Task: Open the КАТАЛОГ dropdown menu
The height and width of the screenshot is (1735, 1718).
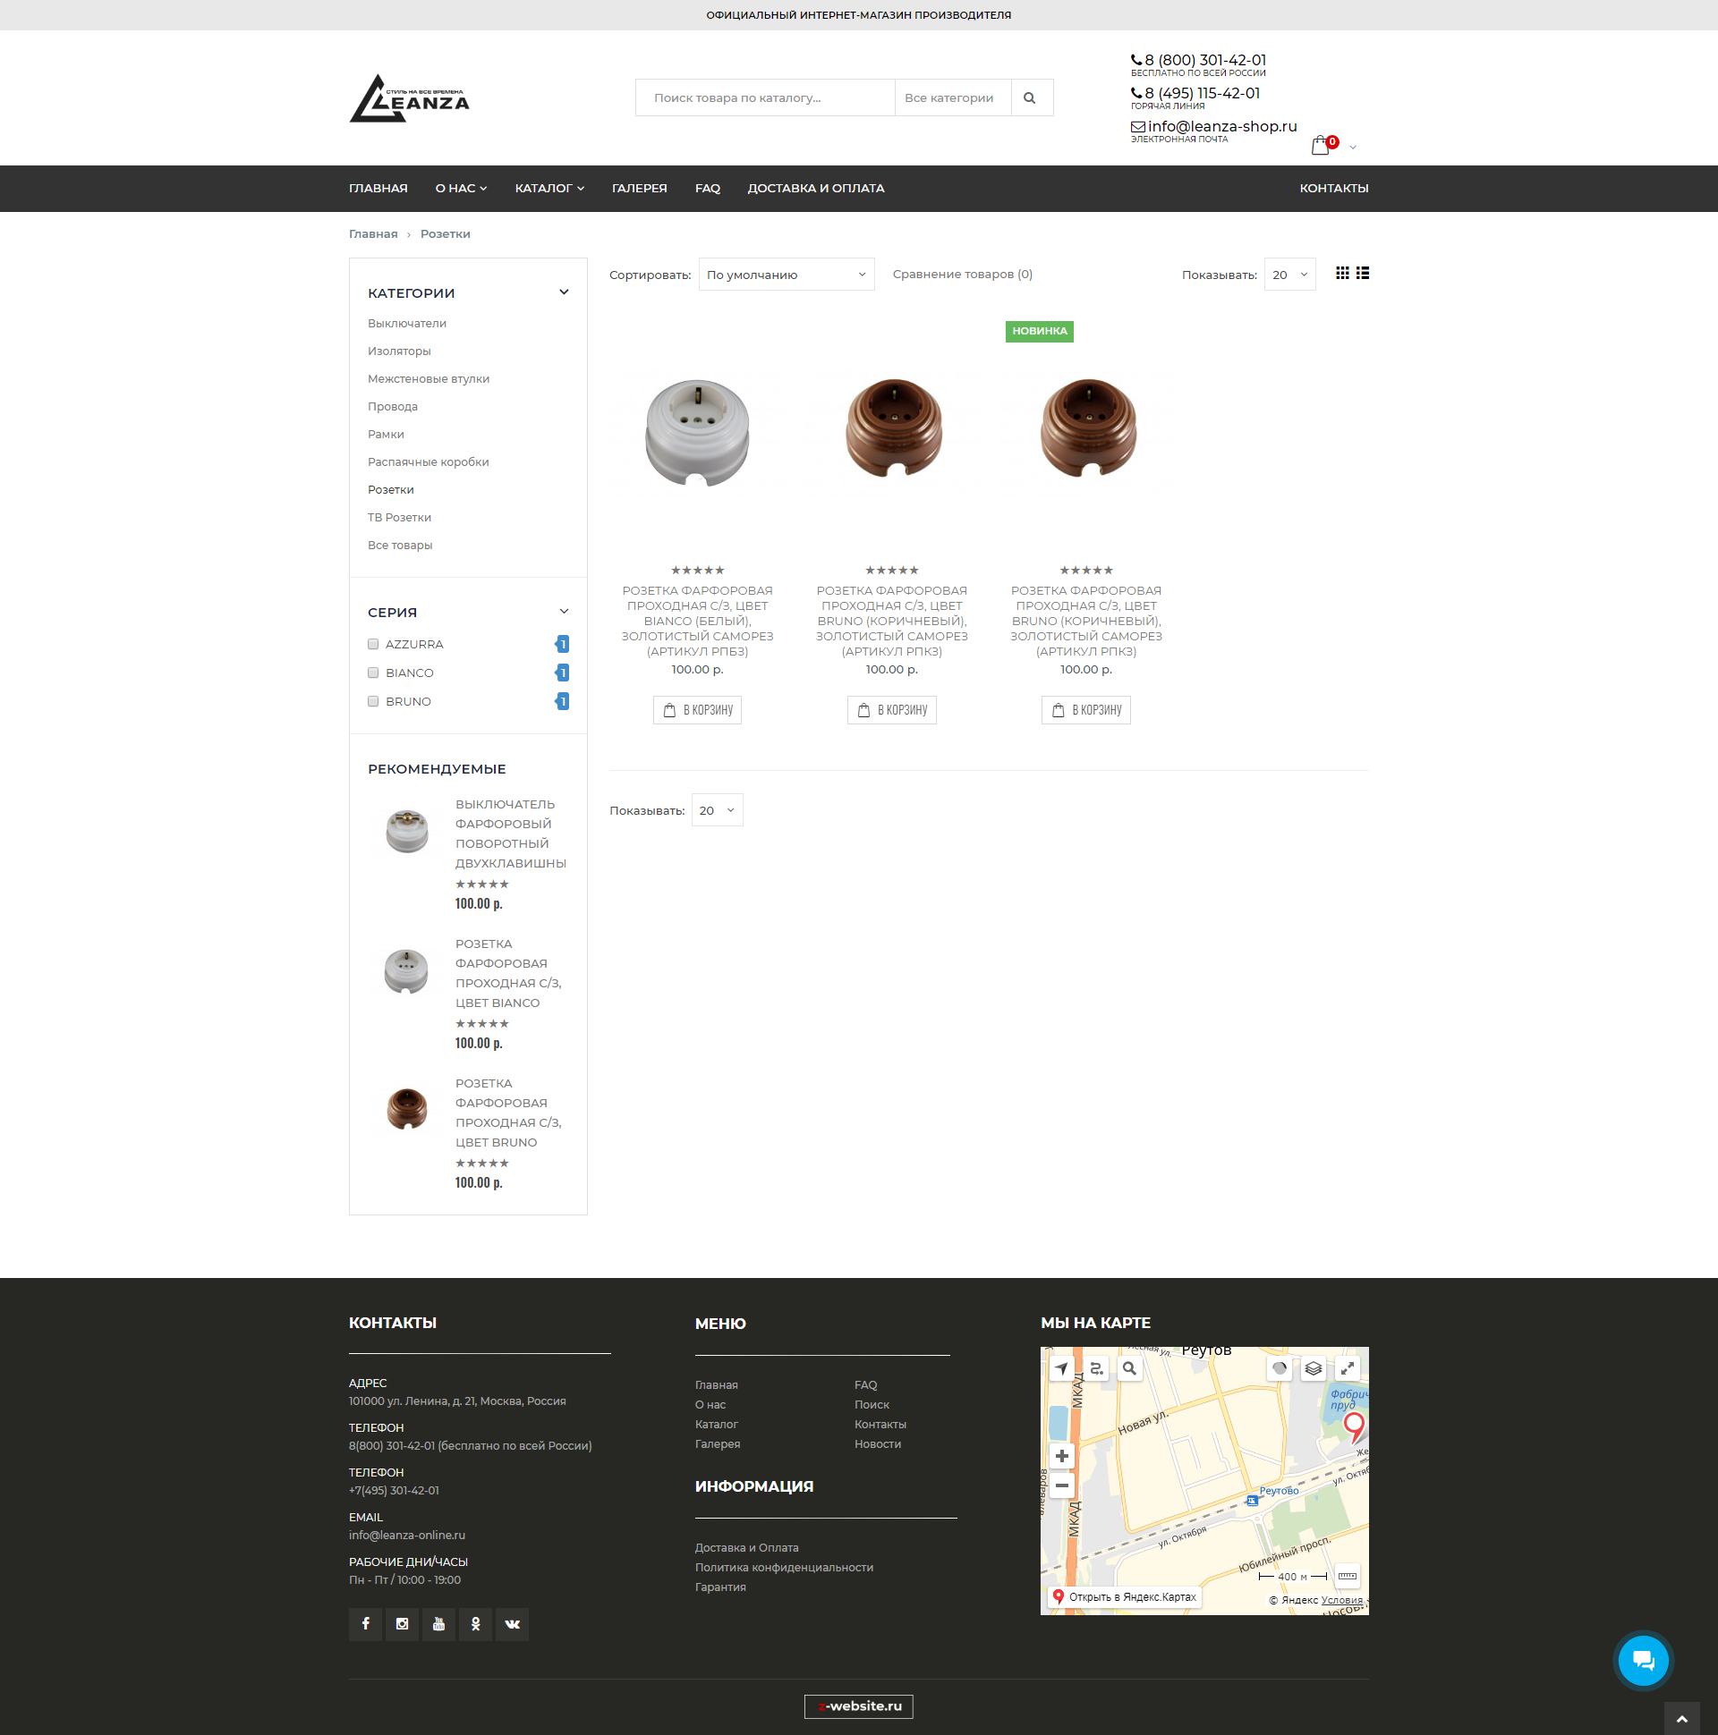Action: tap(549, 189)
